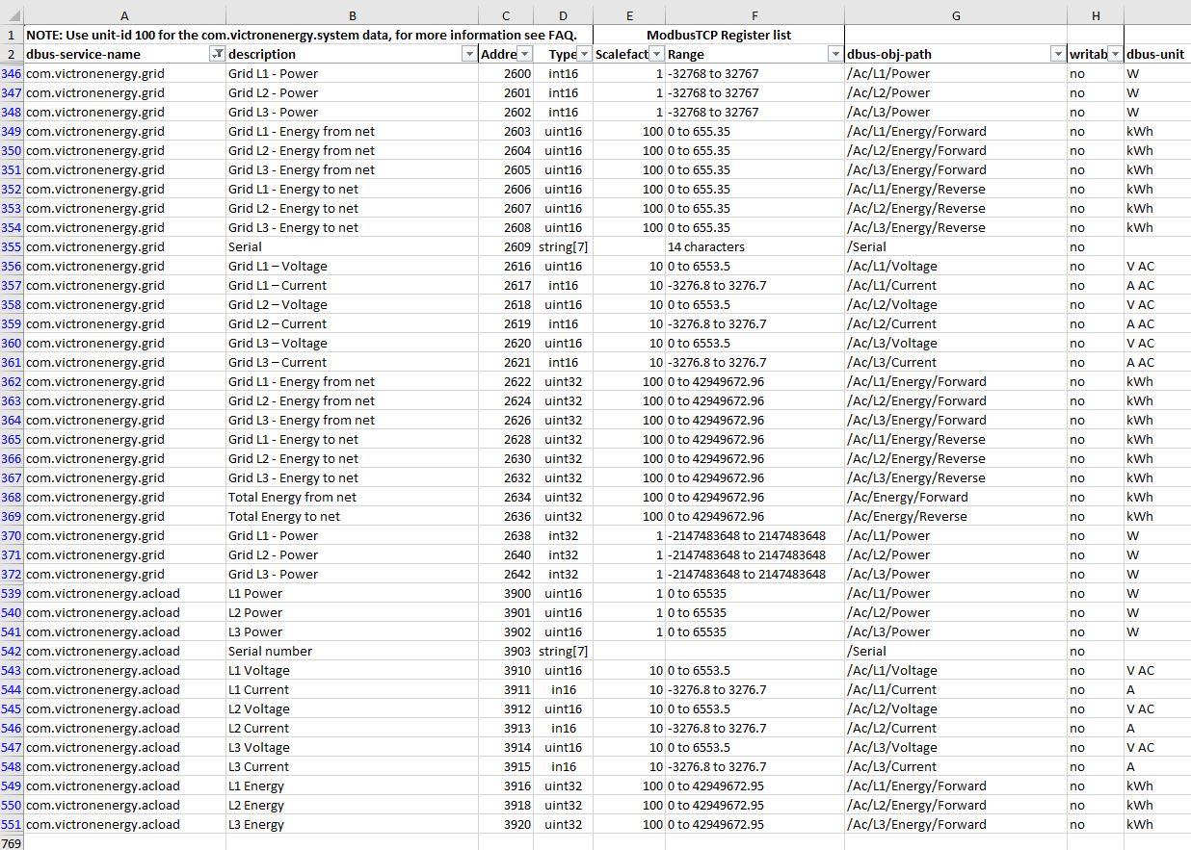1191x850 pixels.
Task: Open the Scalefactor column filter arrow
Action: pyautogui.click(x=652, y=54)
